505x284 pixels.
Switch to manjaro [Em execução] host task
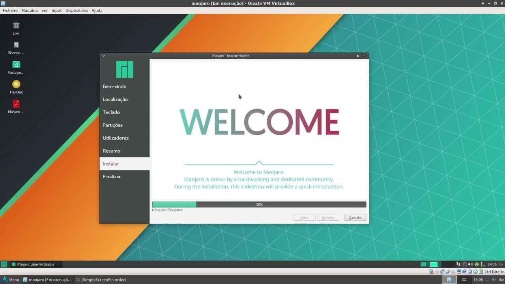pyautogui.click(x=47, y=279)
